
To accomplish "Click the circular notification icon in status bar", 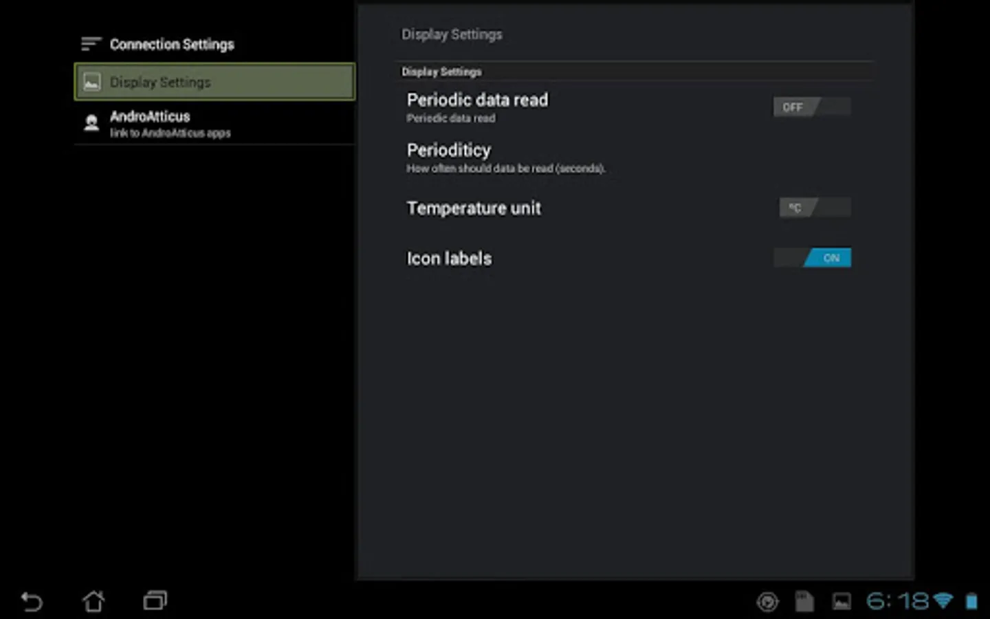I will [x=767, y=602].
